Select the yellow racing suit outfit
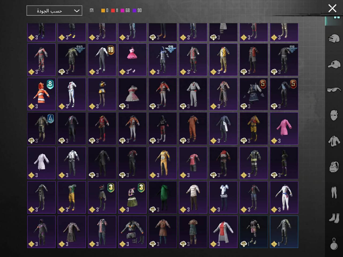The width and height of the screenshot is (343, 257). [x=163, y=163]
